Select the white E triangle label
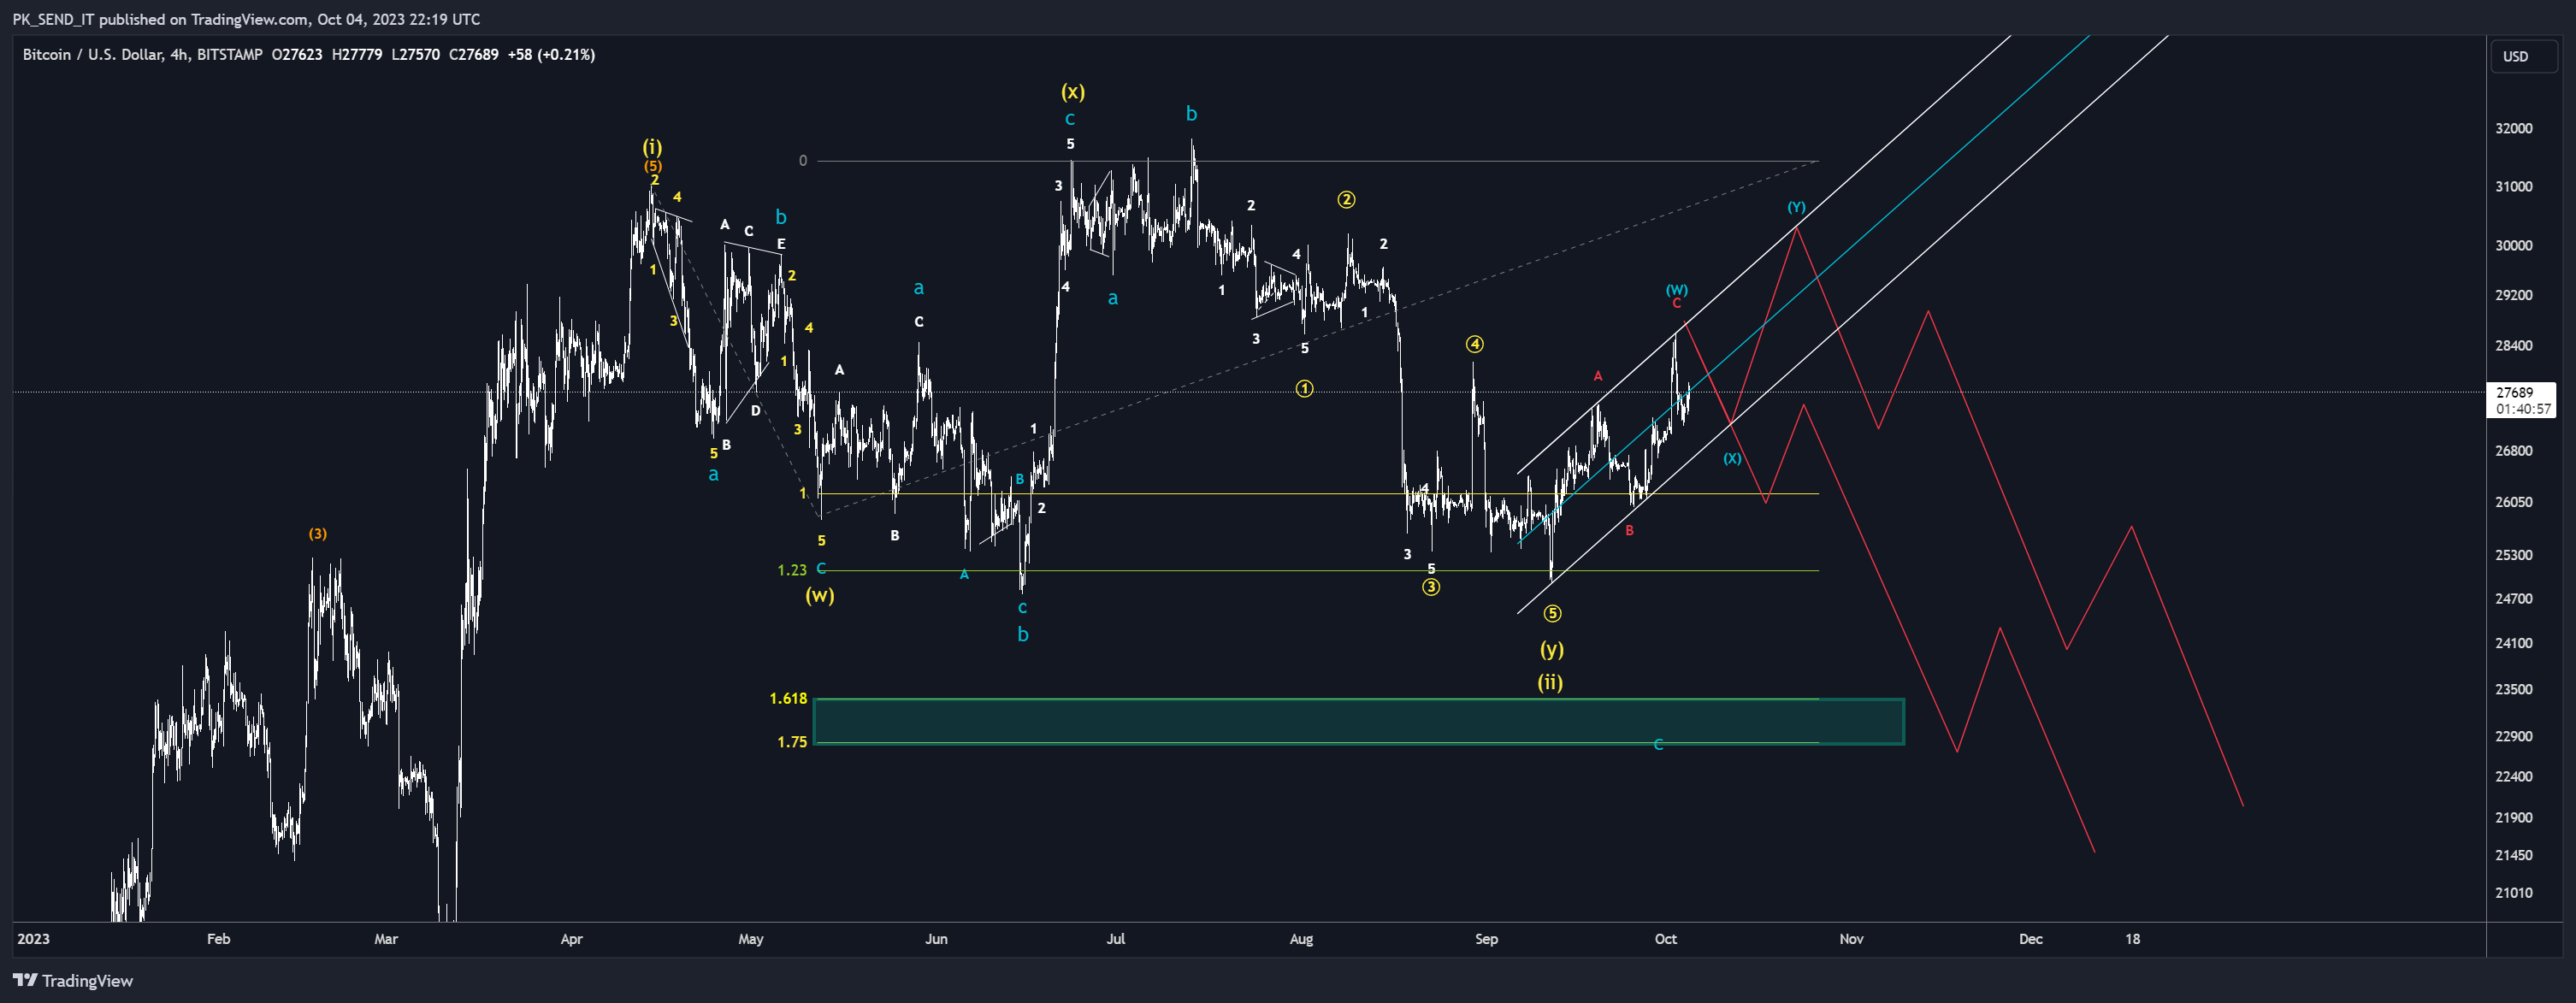 (x=781, y=243)
